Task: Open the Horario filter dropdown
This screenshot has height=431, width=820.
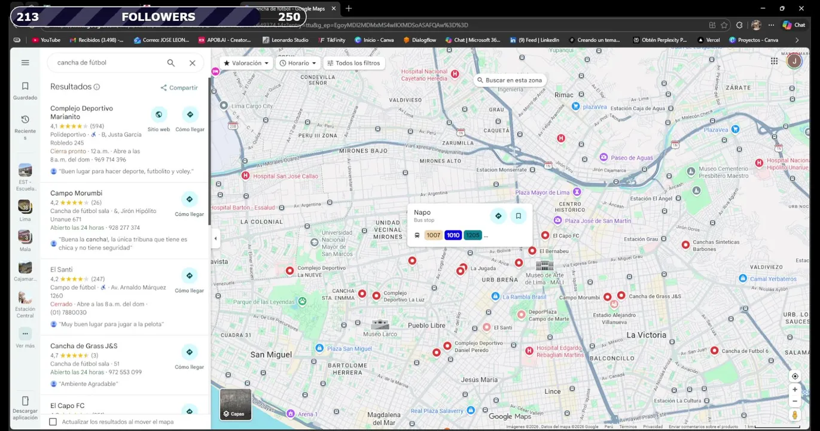Action: (298, 63)
